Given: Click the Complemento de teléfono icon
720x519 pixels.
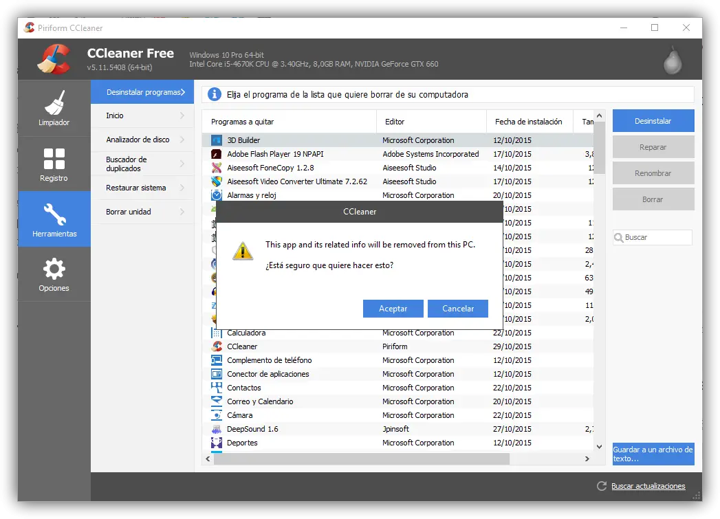Looking at the screenshot, I should coord(217,360).
